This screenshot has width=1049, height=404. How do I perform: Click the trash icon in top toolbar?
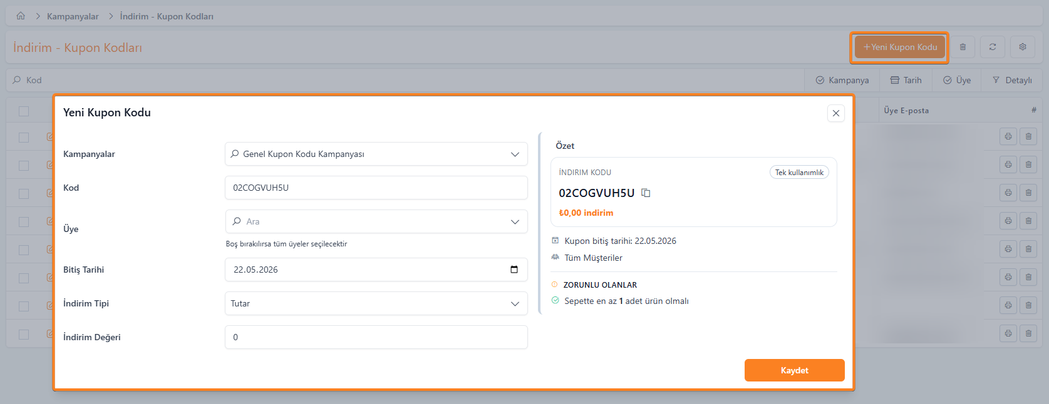tap(963, 47)
